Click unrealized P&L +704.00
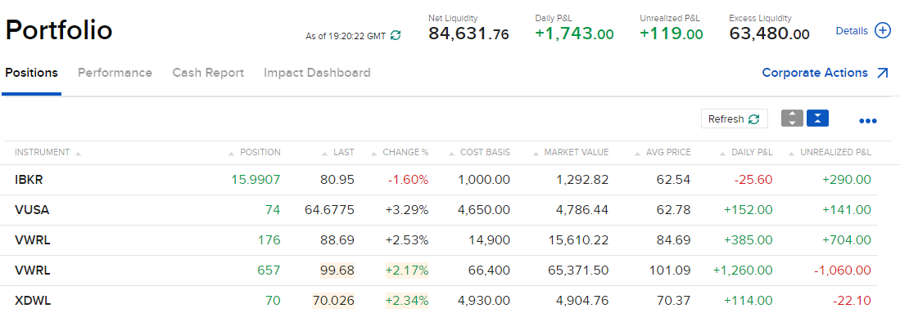This screenshot has height=313, width=900. 847,240
